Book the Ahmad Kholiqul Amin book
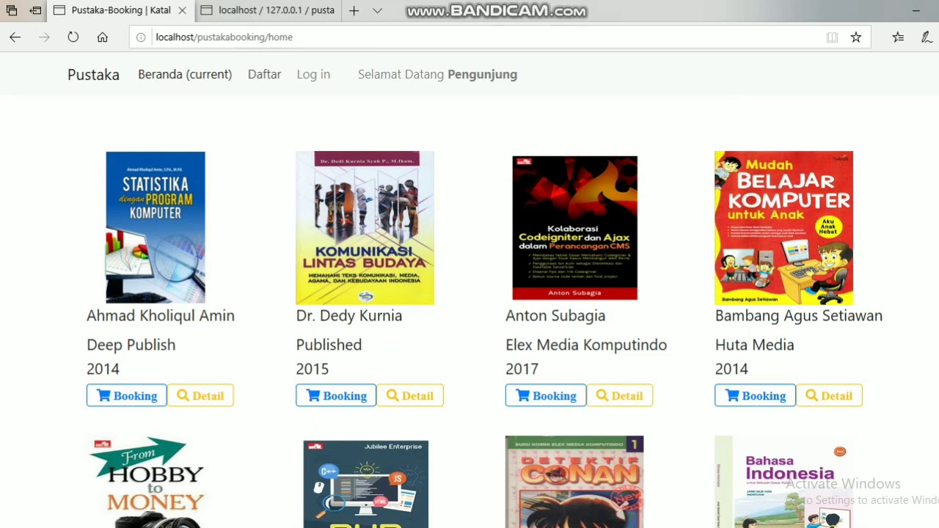Screen dimensions: 939x528 [x=127, y=395]
